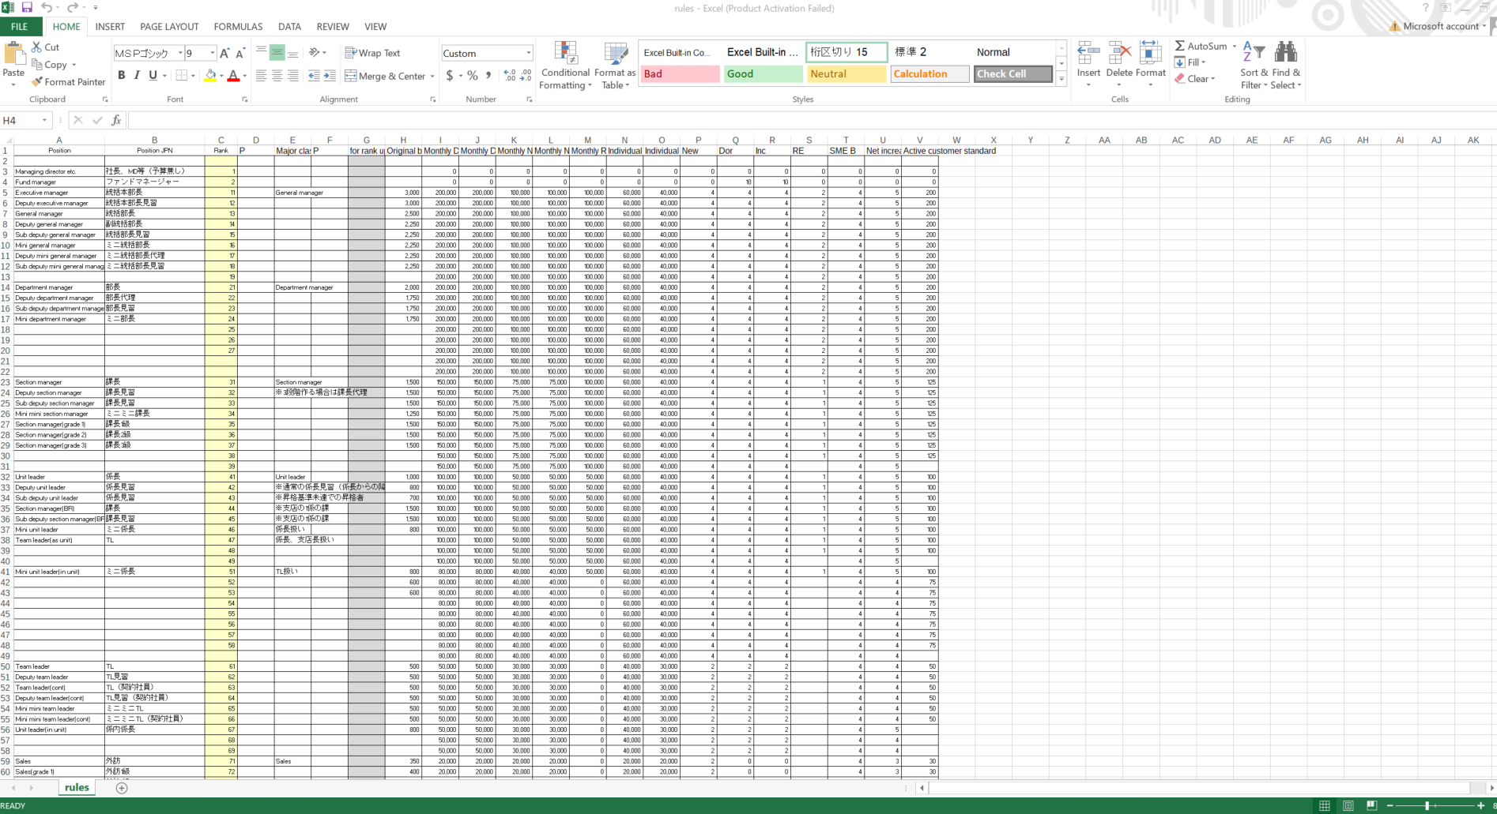Click the Save icon in quick access toolbar

(x=27, y=8)
